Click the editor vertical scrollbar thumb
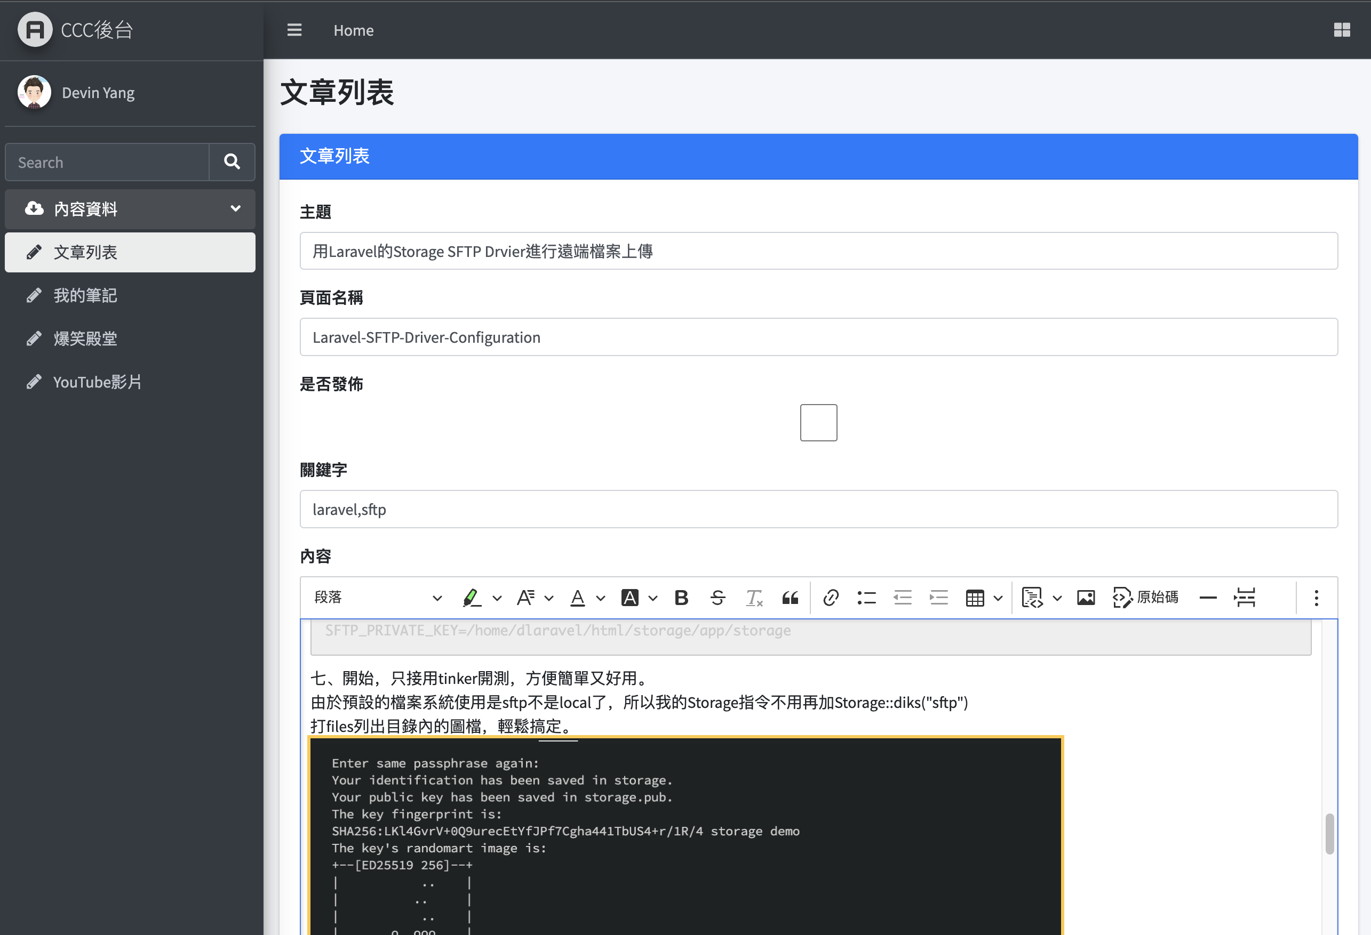 (1329, 834)
